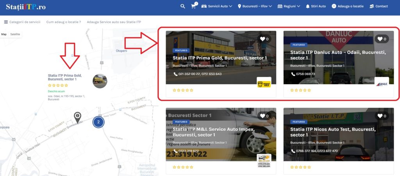
Task: Click the hamburger icon beside Categorii de servicii
Action: [6, 22]
